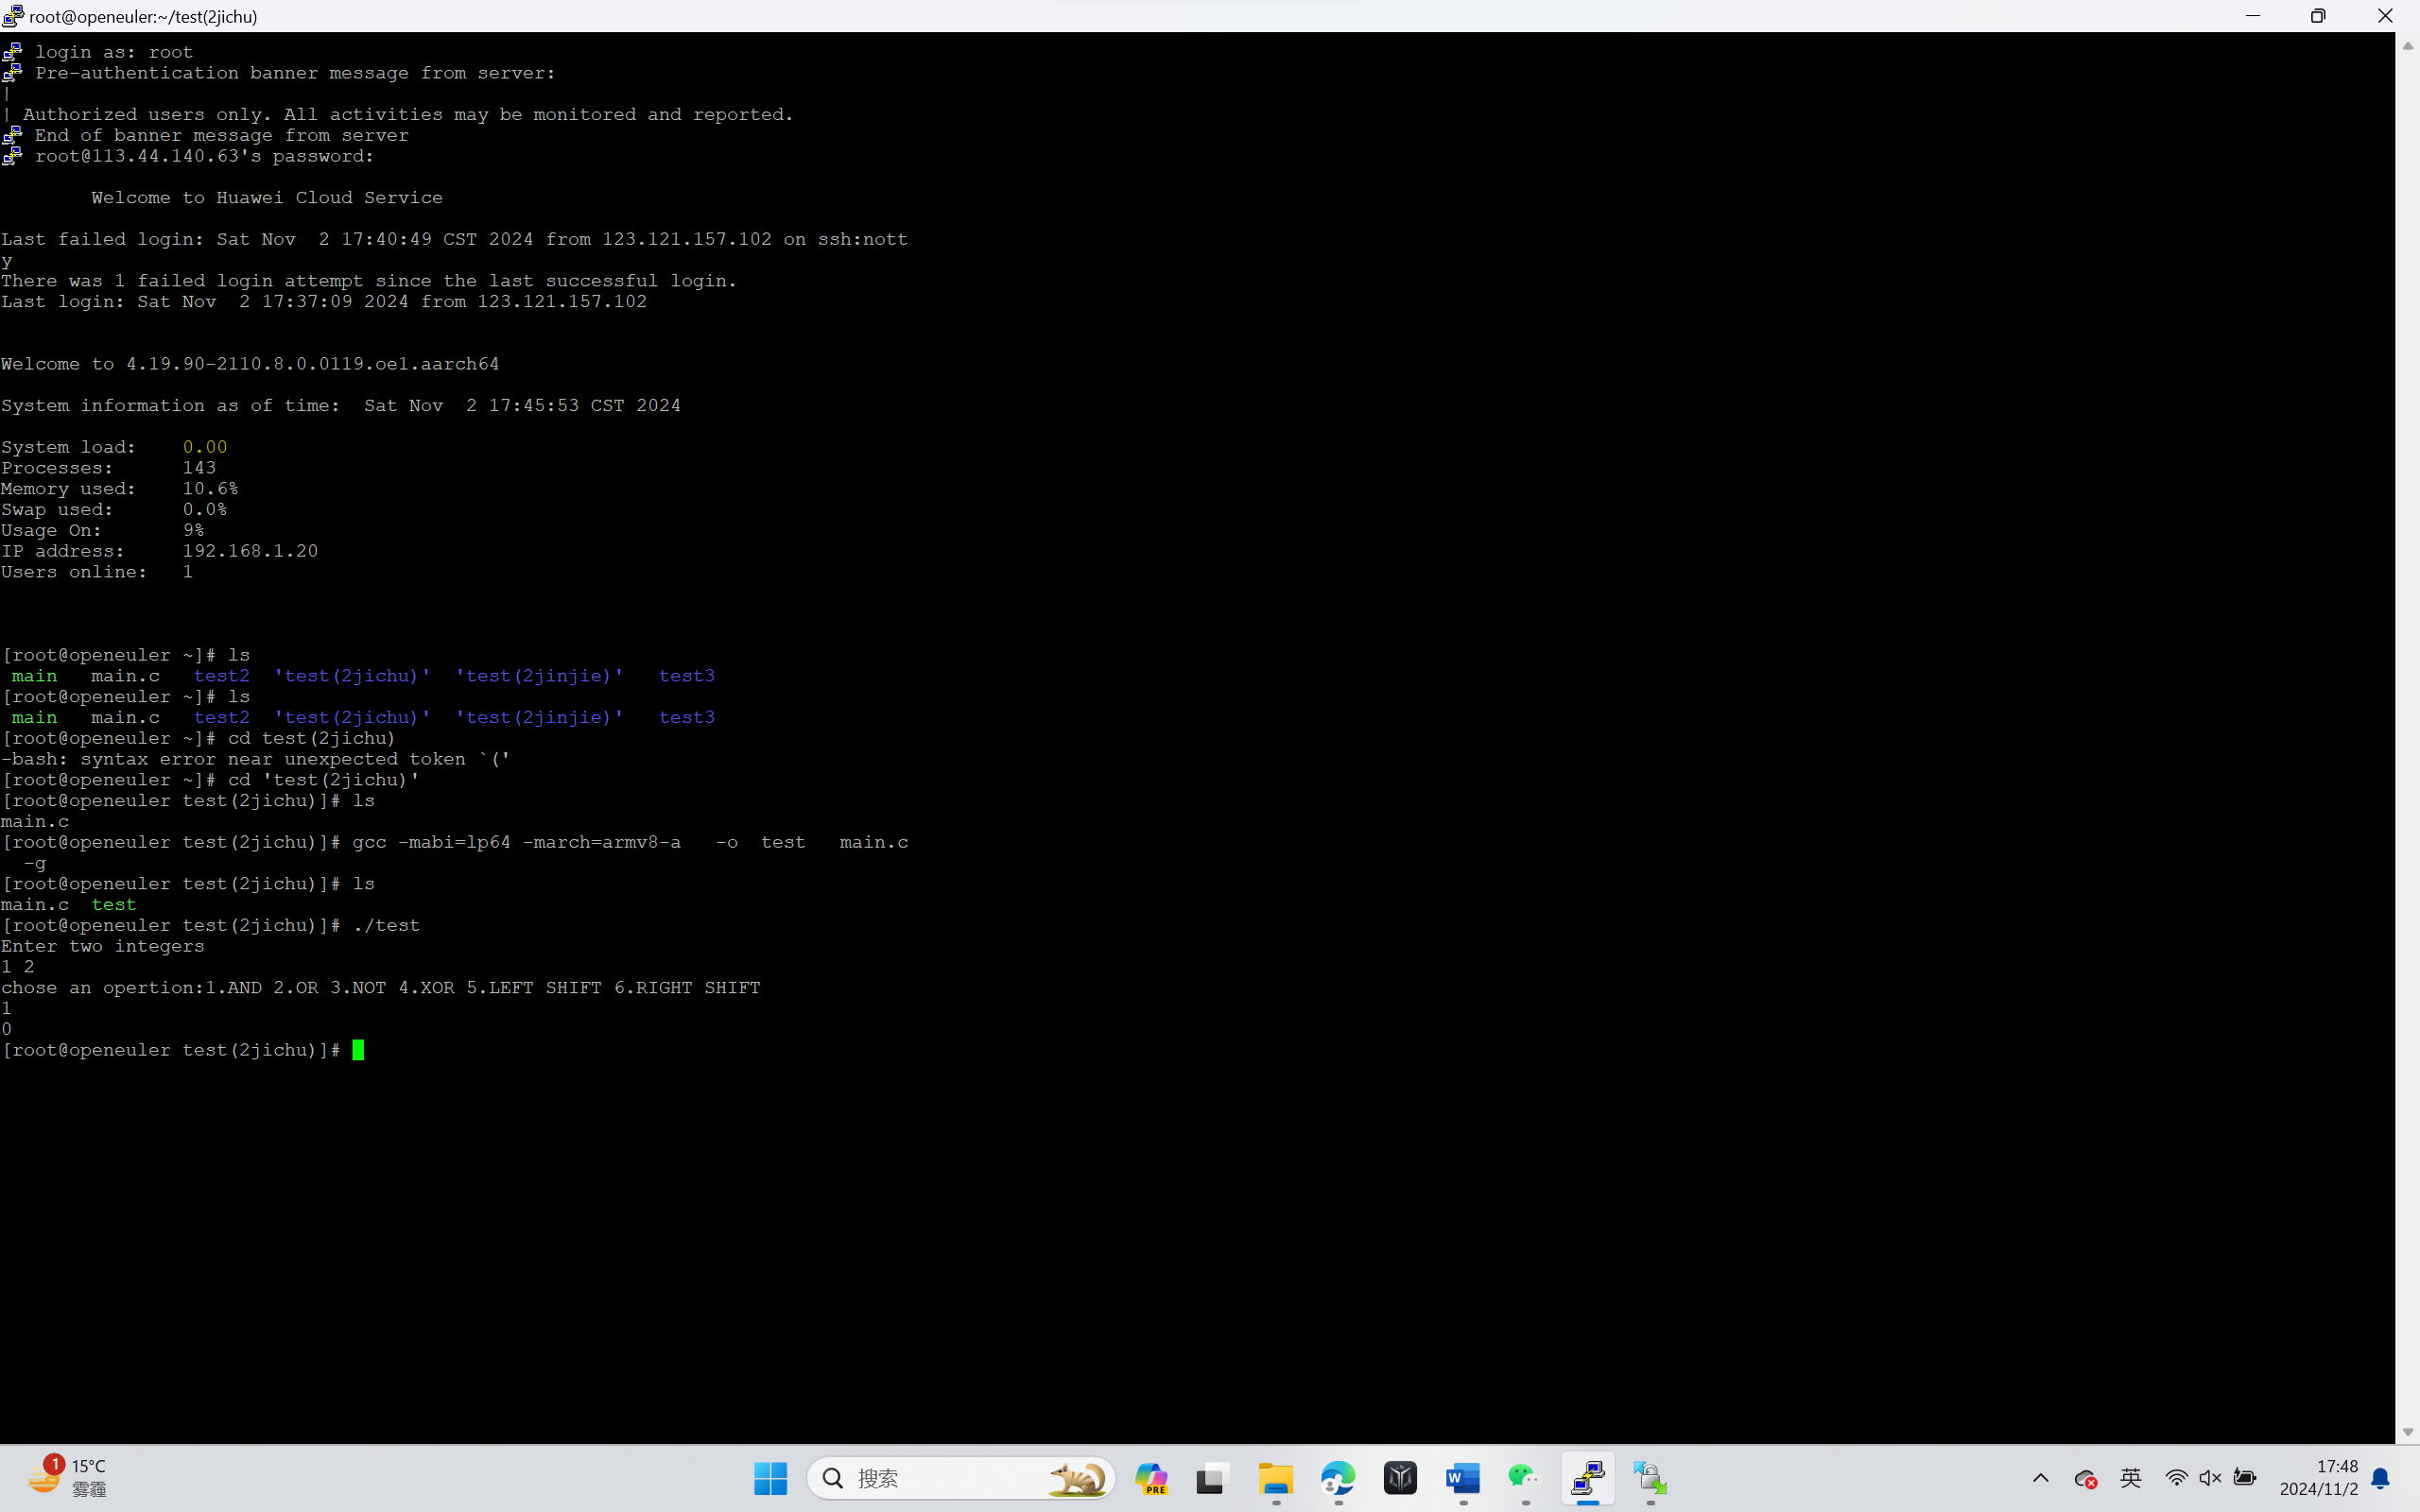Viewport: 2420px width, 1512px height.
Task: Open File Explorer from taskbar
Action: pyautogui.click(x=1276, y=1478)
